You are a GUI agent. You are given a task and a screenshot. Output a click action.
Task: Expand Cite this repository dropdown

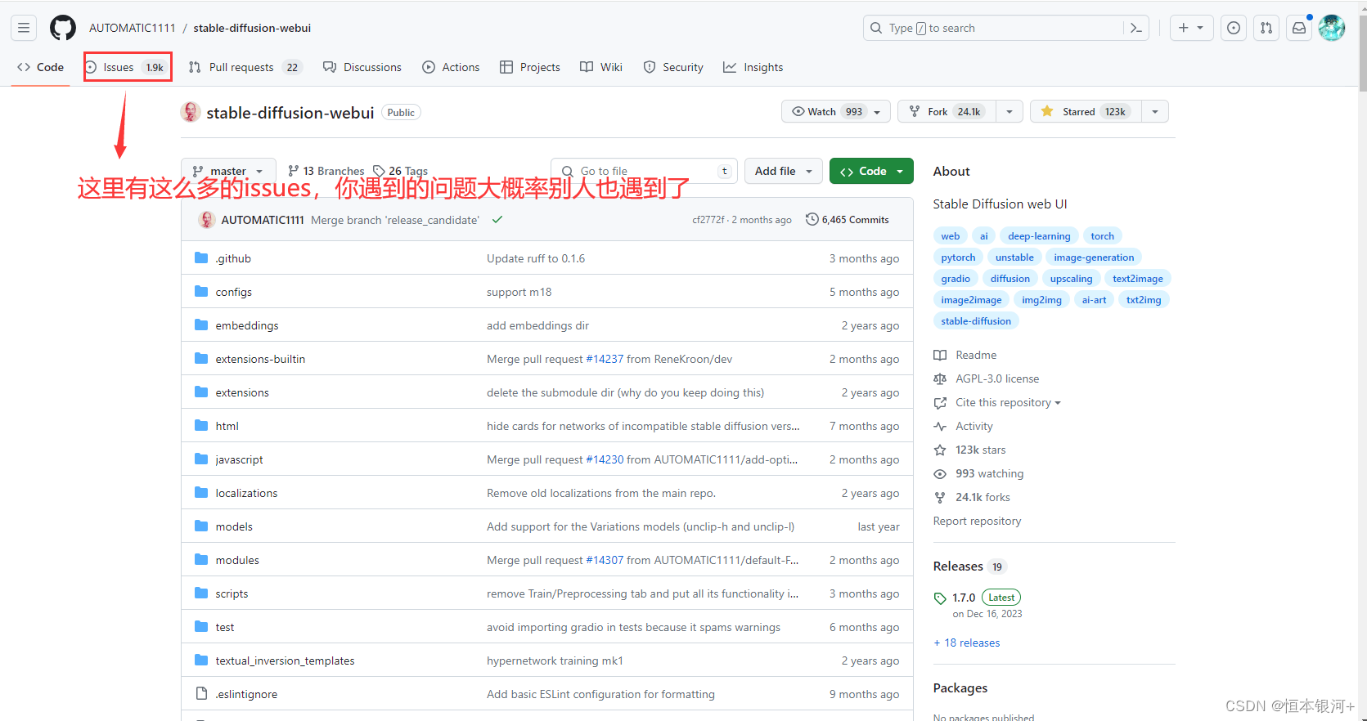pyautogui.click(x=997, y=402)
